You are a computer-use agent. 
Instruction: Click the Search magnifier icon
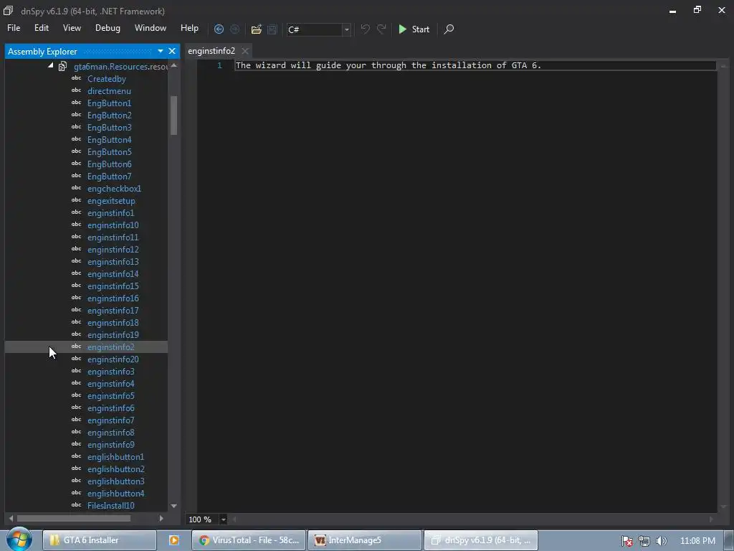[449, 29]
